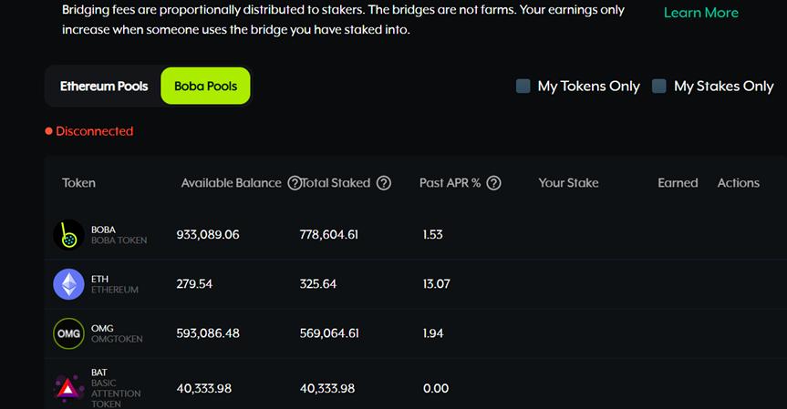Click the Past APR % help icon

click(494, 183)
